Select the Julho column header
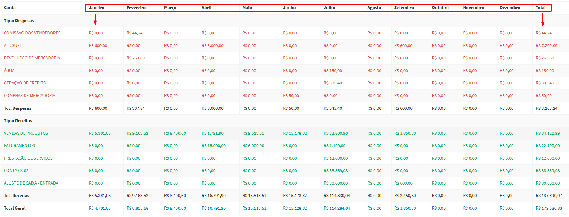The width and height of the screenshot is (569, 217). (x=329, y=8)
